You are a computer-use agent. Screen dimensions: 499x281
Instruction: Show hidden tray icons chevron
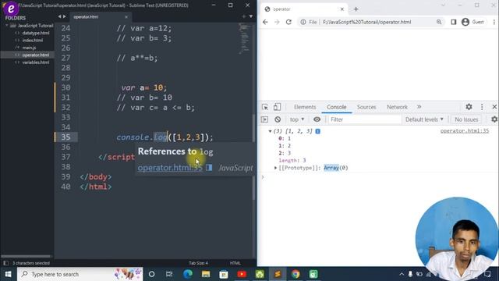click(x=402, y=274)
